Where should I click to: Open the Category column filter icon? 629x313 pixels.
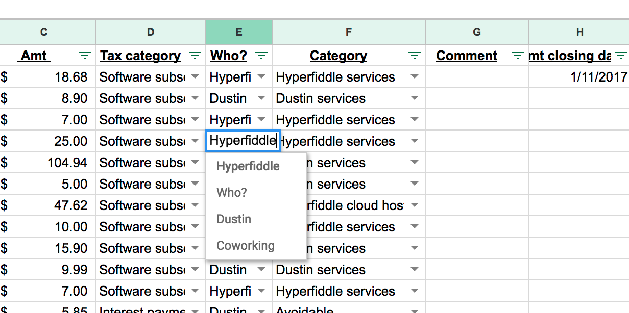point(415,56)
